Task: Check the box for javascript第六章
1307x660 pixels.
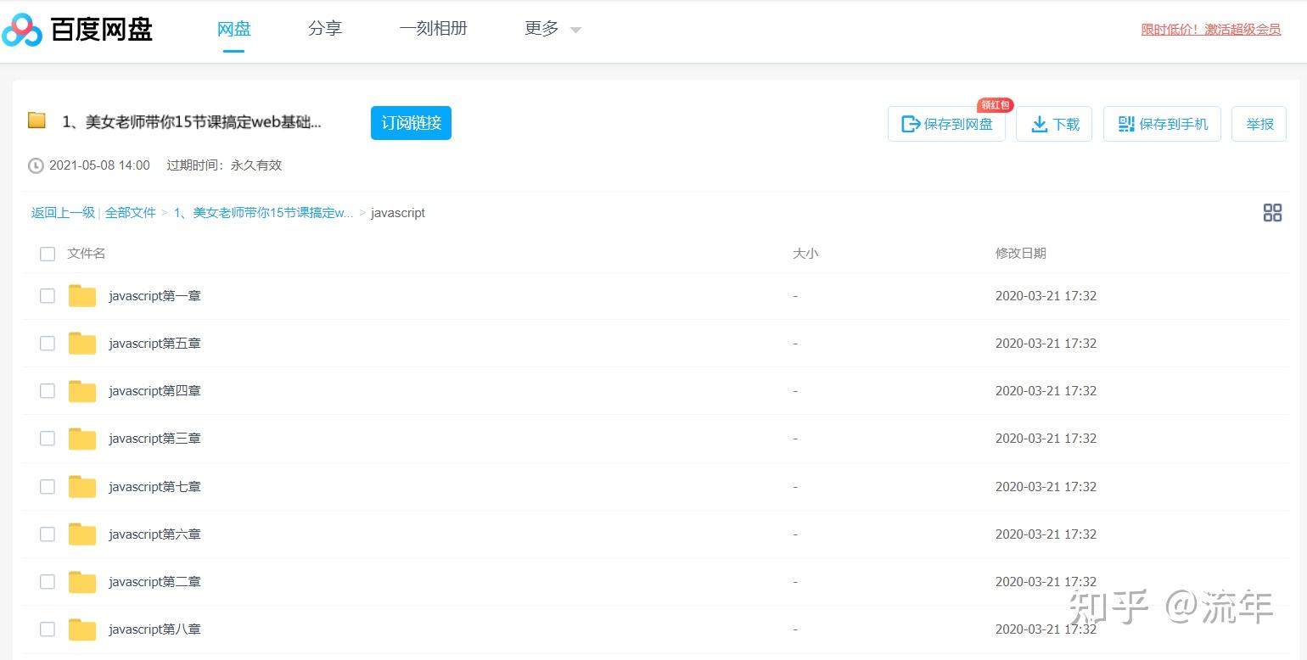Action: click(x=48, y=534)
